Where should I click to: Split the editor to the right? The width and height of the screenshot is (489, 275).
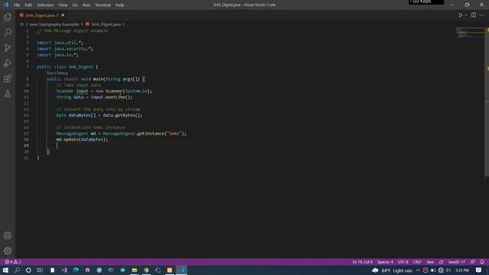[474, 15]
